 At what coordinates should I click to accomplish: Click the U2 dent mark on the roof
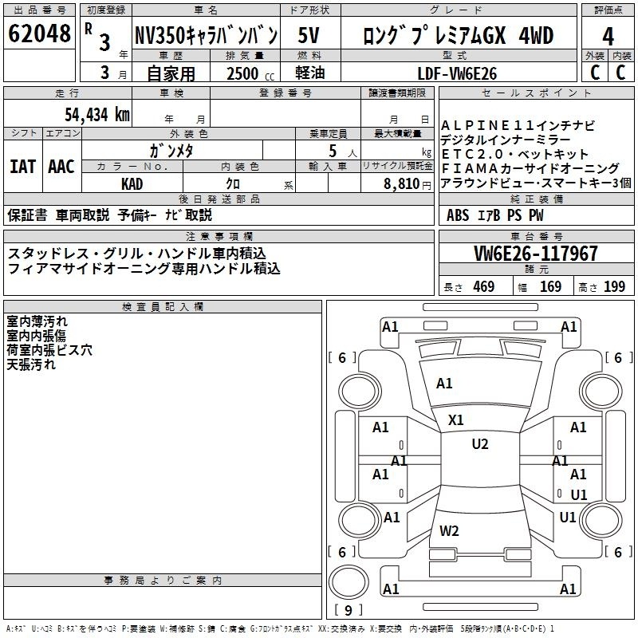point(479,444)
